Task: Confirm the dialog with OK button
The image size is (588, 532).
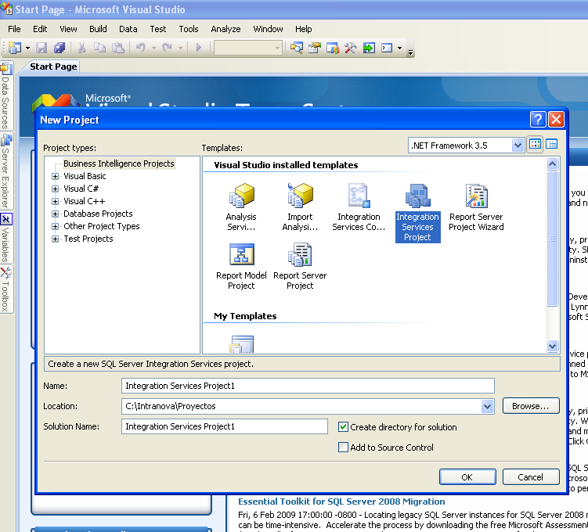Action: tap(467, 477)
